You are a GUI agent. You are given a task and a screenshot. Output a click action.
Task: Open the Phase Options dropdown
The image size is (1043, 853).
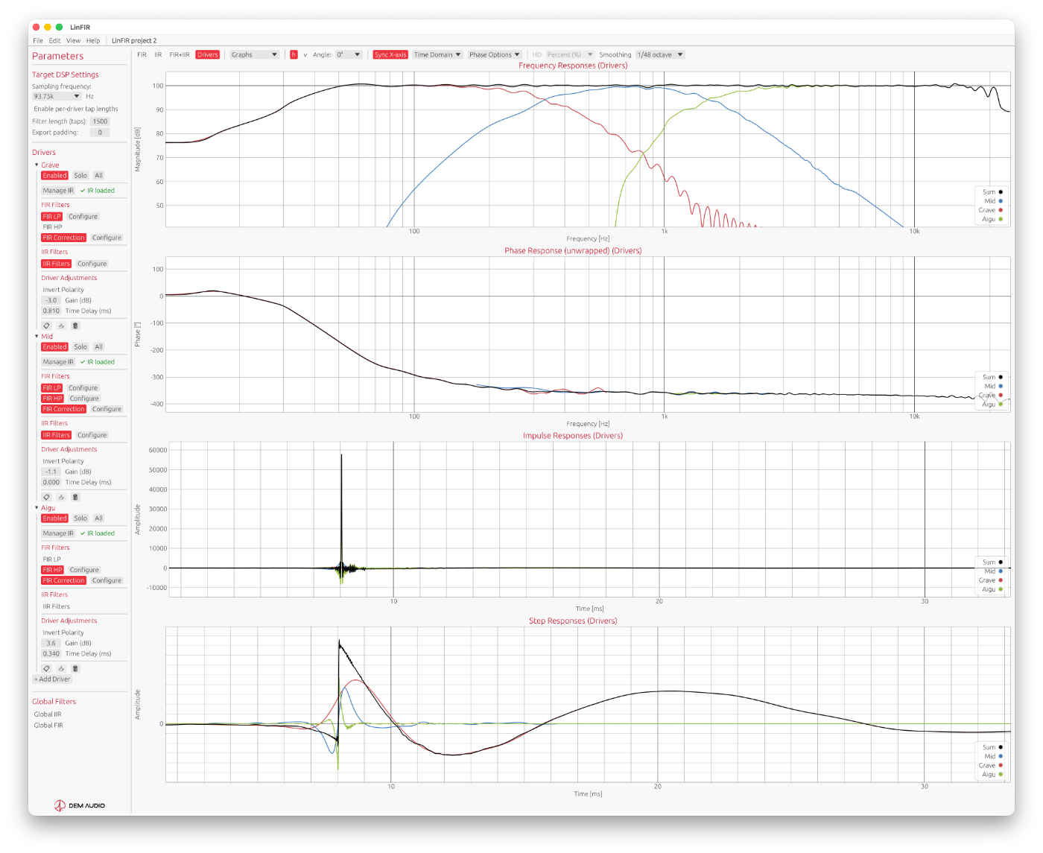point(495,54)
